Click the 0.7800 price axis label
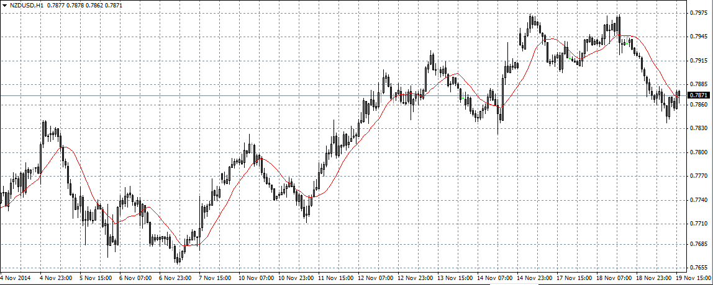 pos(699,152)
